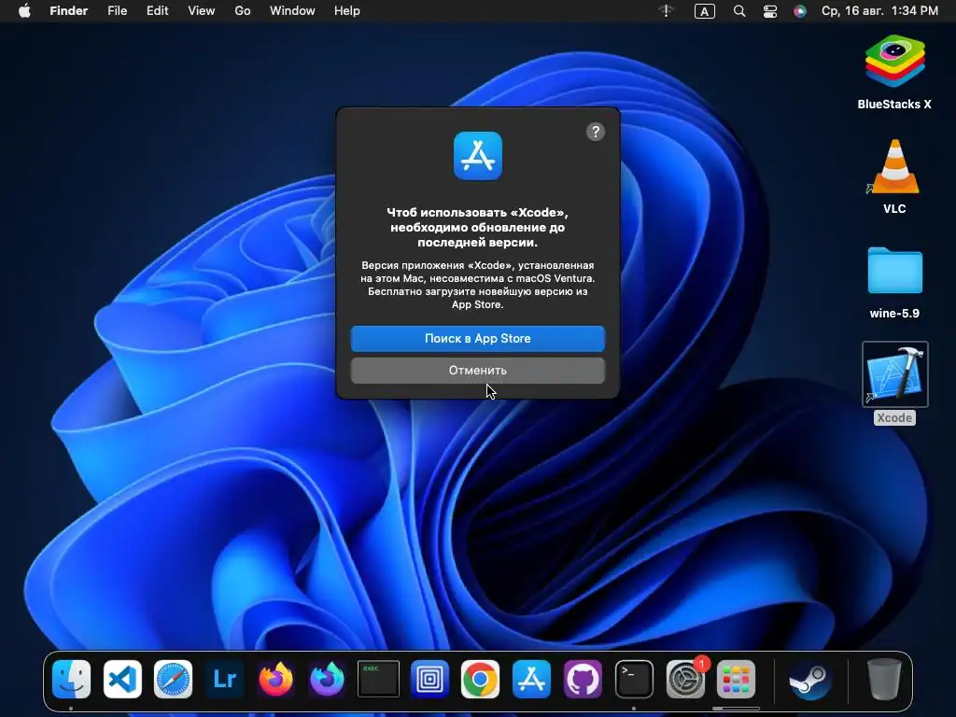Open the Finder menu in the menu bar
The image size is (956, 717).
[68, 11]
